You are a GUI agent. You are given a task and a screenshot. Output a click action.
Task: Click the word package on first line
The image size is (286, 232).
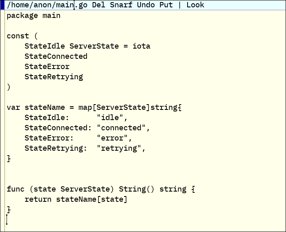pyautogui.click(x=22, y=16)
